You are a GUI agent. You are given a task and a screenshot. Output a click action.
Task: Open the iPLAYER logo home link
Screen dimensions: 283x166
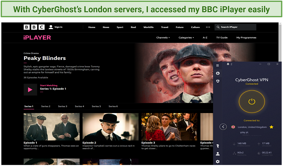click(37, 37)
